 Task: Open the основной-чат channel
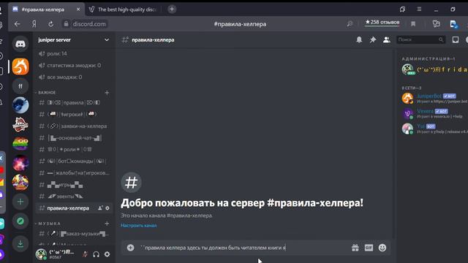click(x=73, y=138)
